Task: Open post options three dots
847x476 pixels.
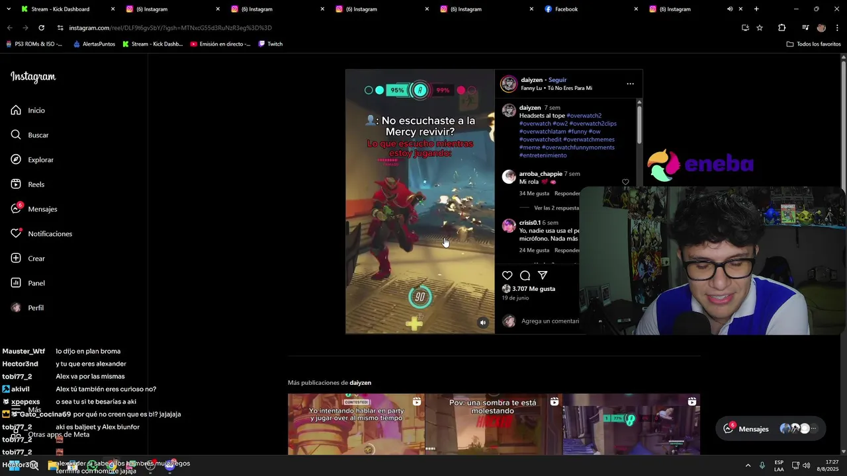Action: (x=630, y=84)
